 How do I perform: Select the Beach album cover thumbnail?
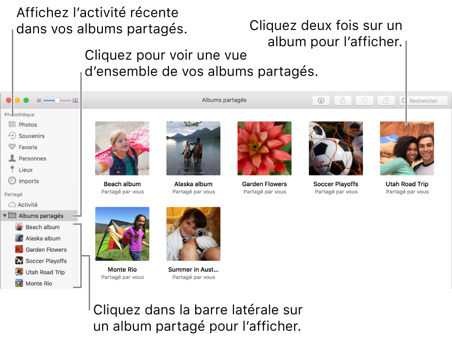click(122, 148)
